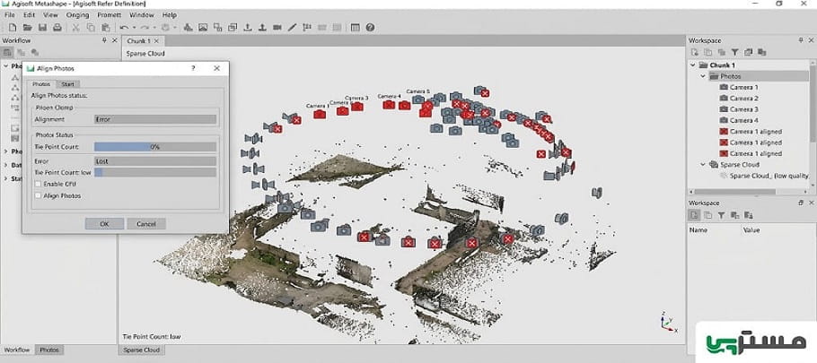Image resolution: width=817 pixels, height=363 pixels.
Task: Click Cancel in Align Photos dialog
Action: click(x=146, y=224)
